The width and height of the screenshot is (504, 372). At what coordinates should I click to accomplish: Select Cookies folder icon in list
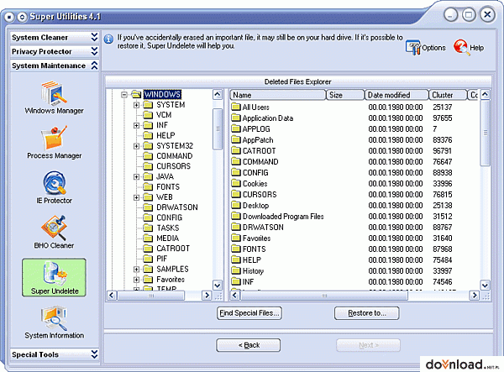(236, 183)
